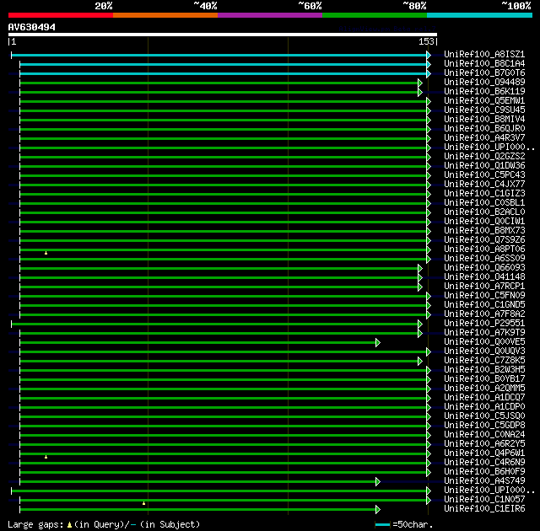Select label UniRef100_C9SU45
Viewport: 540px width, 531px height.
pos(484,110)
